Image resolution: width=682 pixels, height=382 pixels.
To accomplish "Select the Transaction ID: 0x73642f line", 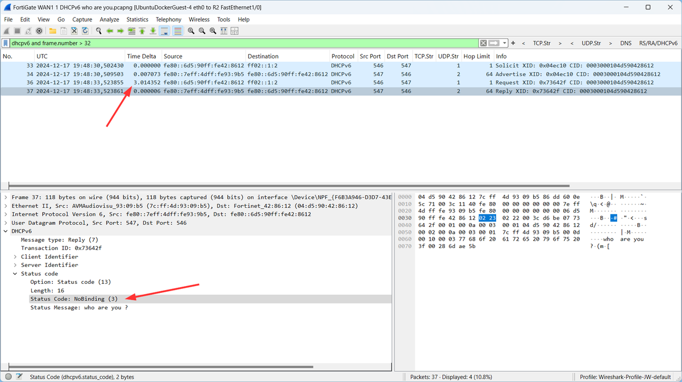I will [x=61, y=248].
